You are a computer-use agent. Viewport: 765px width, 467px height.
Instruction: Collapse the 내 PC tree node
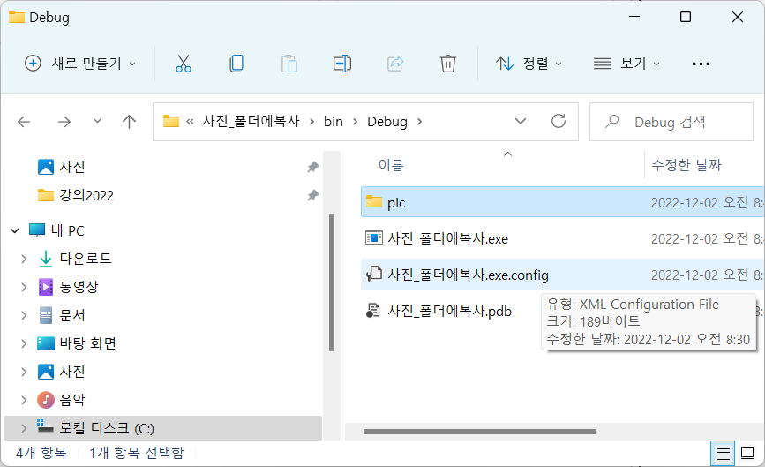coord(15,230)
